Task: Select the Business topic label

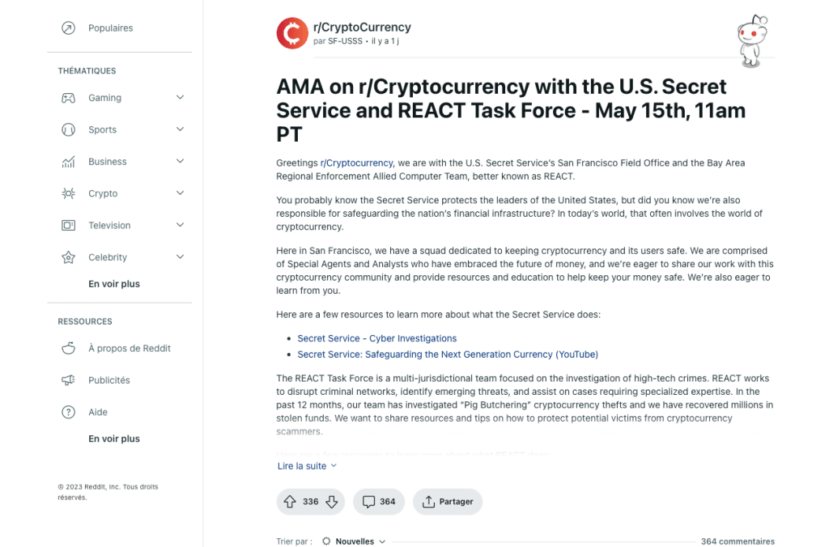Action: click(108, 162)
